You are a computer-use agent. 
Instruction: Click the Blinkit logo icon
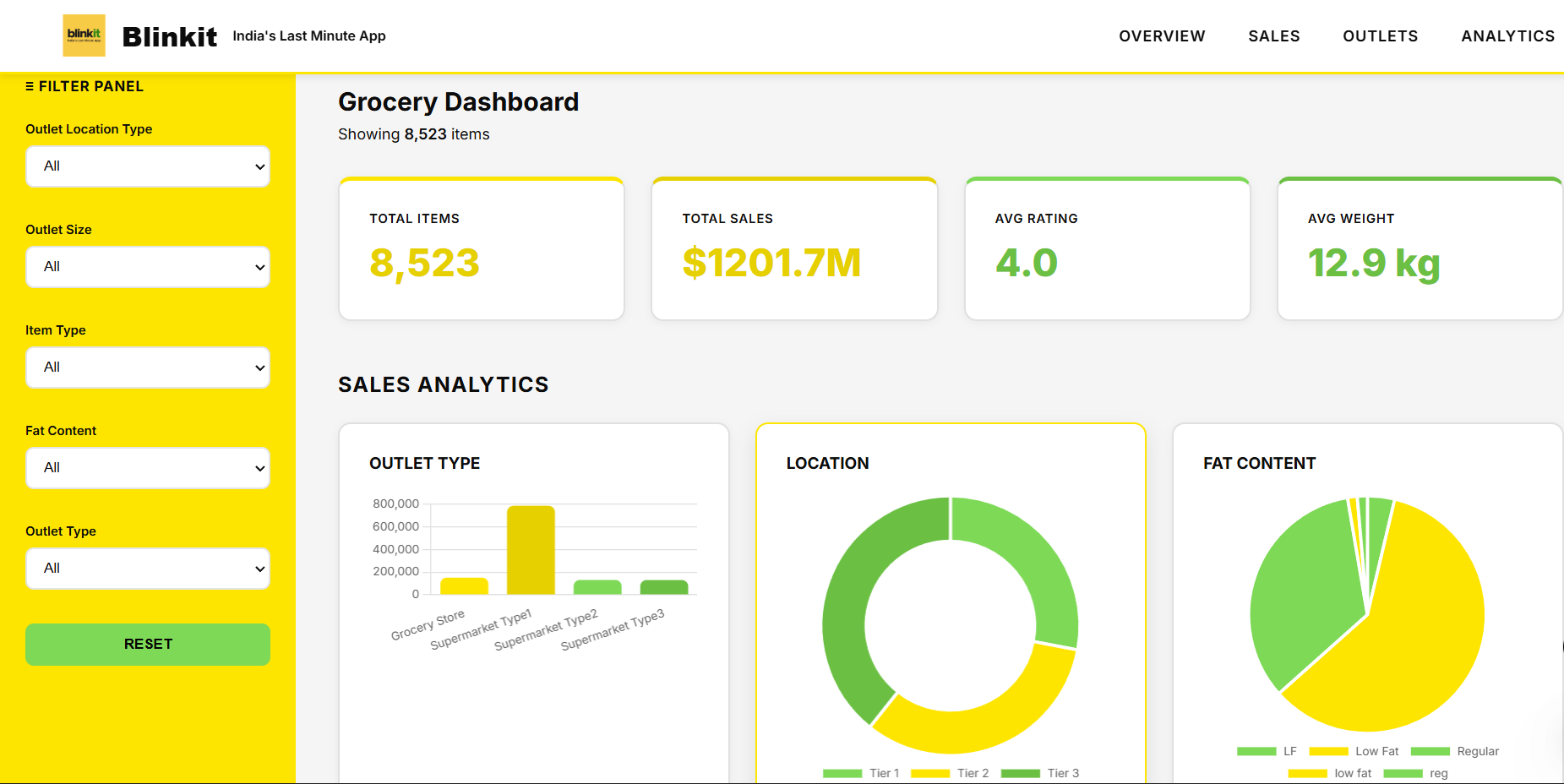point(84,35)
